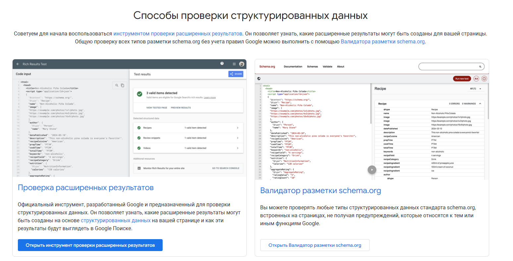The height and width of the screenshot is (261, 513).
Task: Click the magnifier icon in Schema.org search box
Action: point(480,67)
